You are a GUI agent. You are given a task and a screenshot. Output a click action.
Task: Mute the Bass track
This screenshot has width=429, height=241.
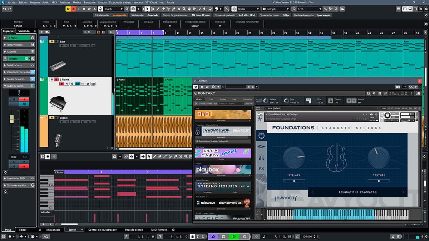point(51,41)
